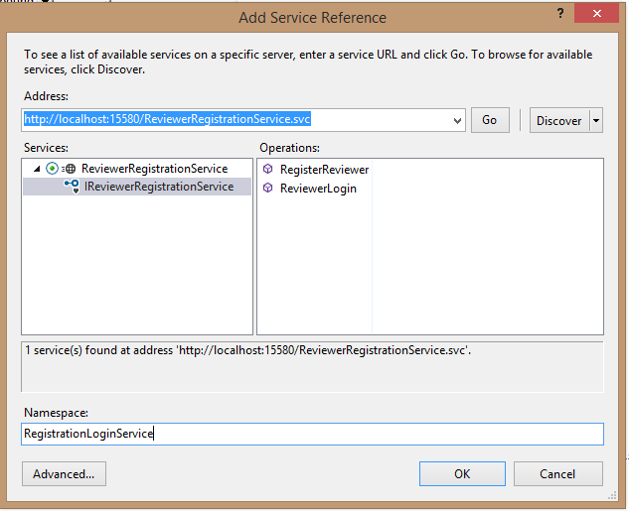
Task: Open Advanced settings
Action: pyautogui.click(x=65, y=473)
